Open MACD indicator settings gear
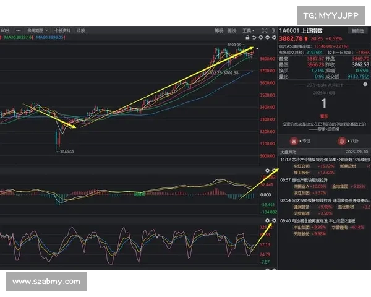The width and height of the screenshot is (371, 297). pyautogui.click(x=274, y=170)
